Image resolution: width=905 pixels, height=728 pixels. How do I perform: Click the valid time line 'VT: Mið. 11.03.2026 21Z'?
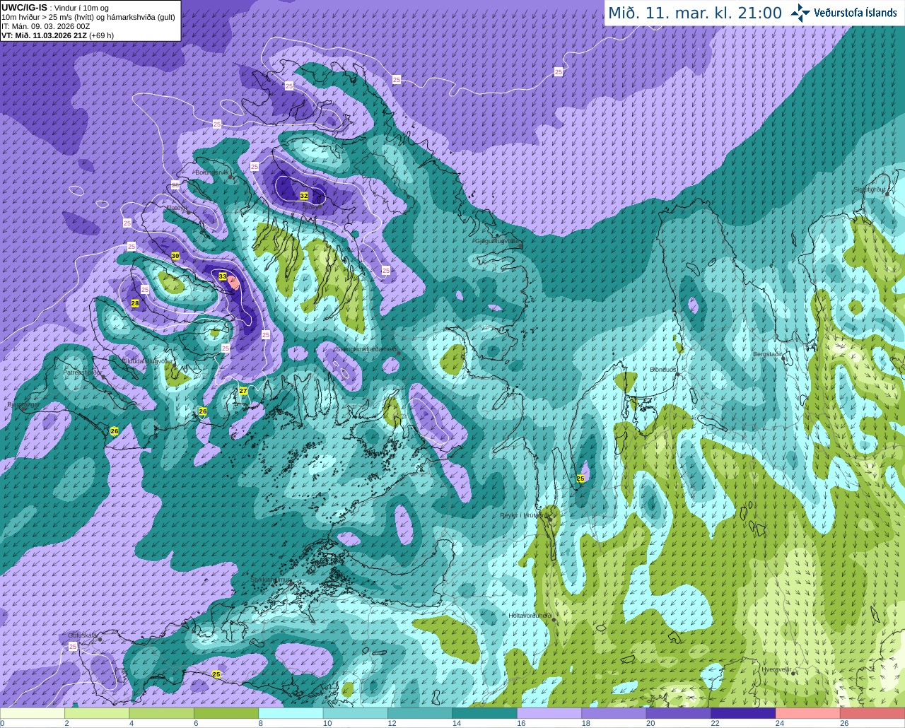[x=44, y=35]
